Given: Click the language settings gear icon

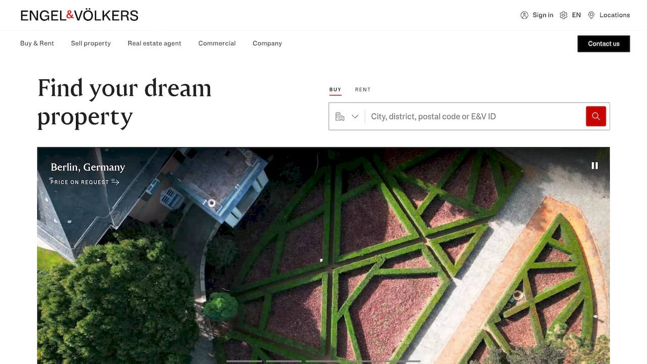Looking at the screenshot, I should click(564, 15).
